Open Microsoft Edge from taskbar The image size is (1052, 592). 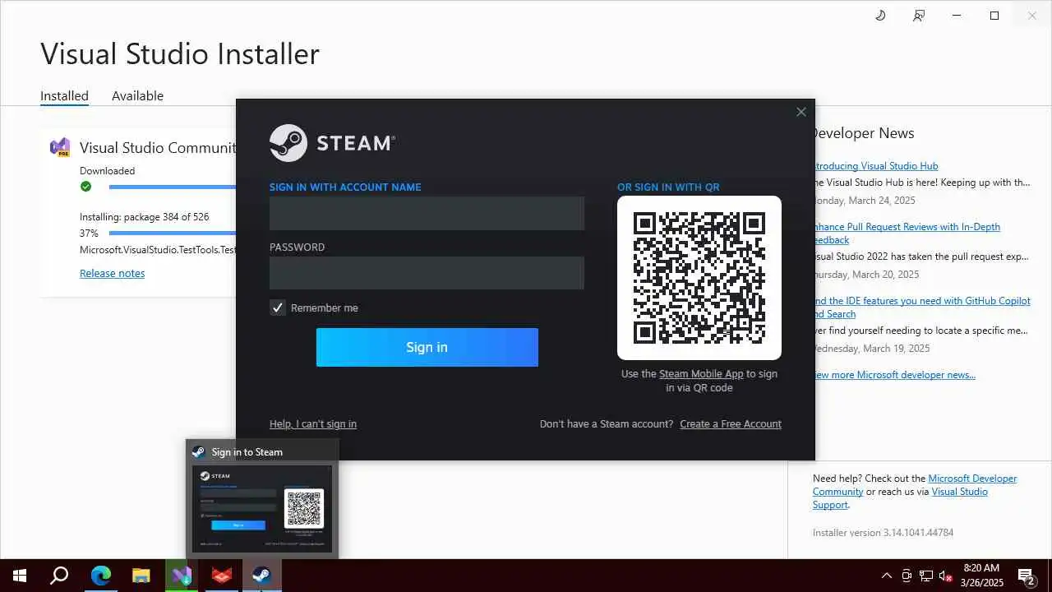pos(100,576)
